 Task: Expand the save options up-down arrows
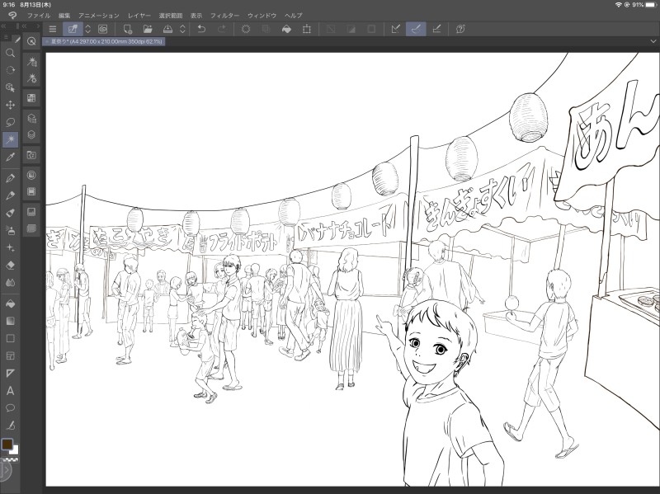[x=182, y=29]
